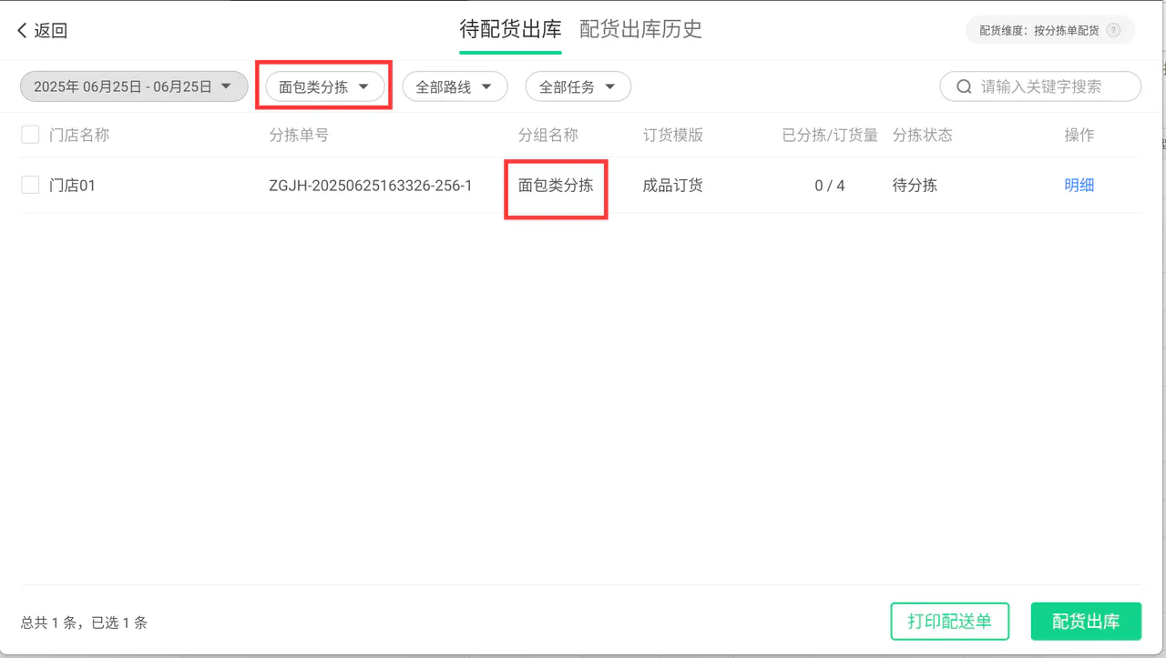Click the 订货模版 column header
This screenshot has height=658, width=1166.
[673, 135]
